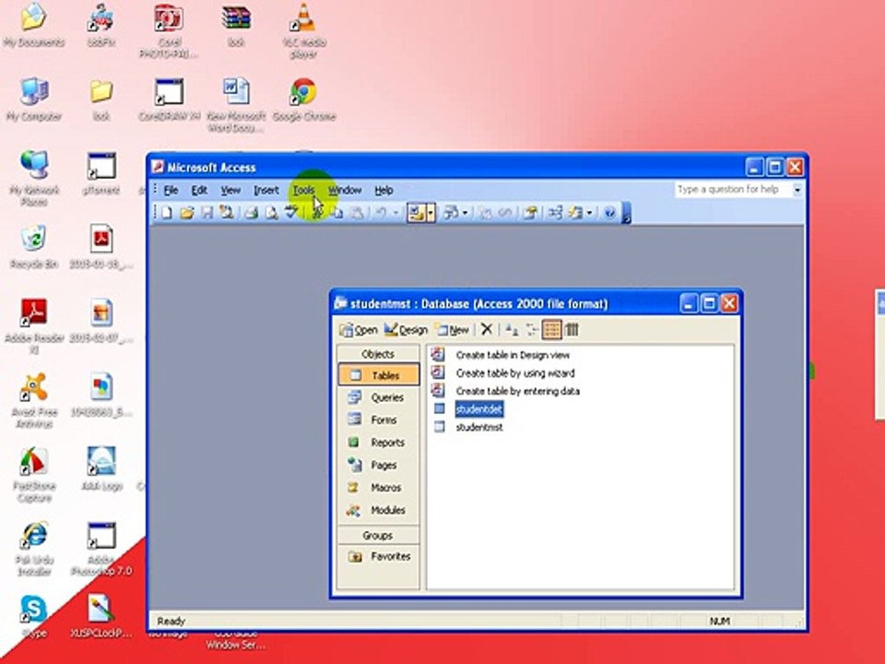885x664 pixels.
Task: Select Modules in Objects bar
Action: pos(379,510)
